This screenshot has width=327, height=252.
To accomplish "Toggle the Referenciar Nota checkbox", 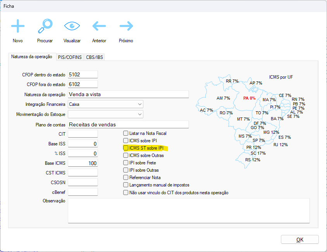I will [126, 178].
